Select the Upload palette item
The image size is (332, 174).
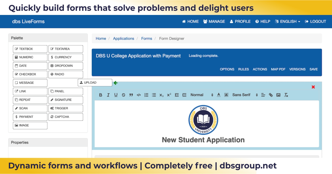[95, 83]
